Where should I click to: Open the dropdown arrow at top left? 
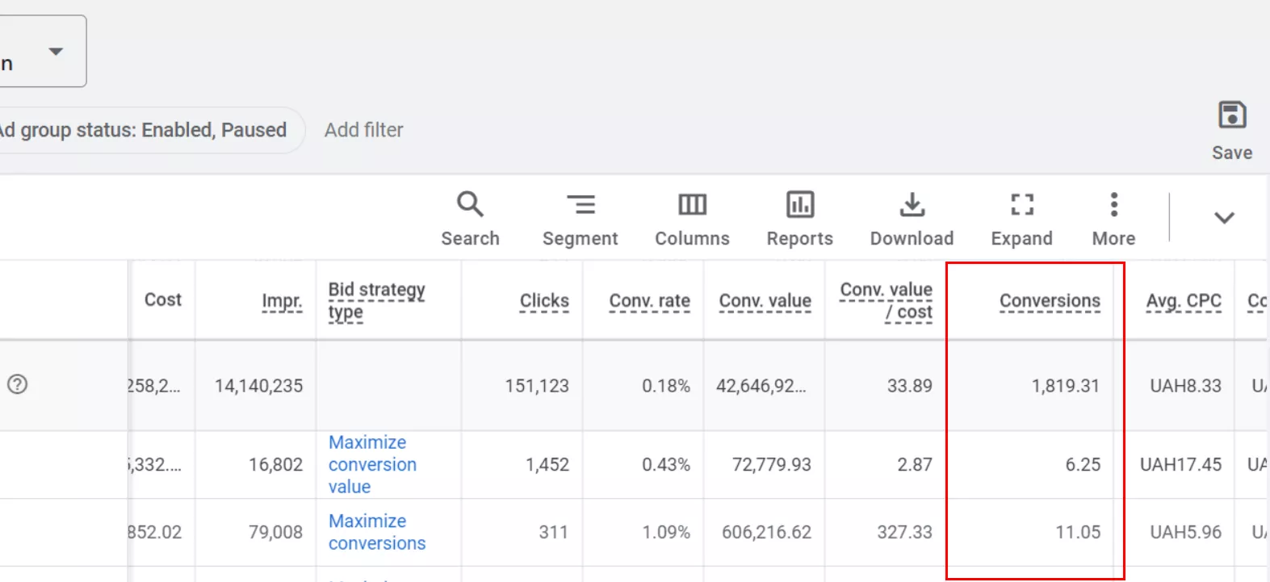pos(56,52)
